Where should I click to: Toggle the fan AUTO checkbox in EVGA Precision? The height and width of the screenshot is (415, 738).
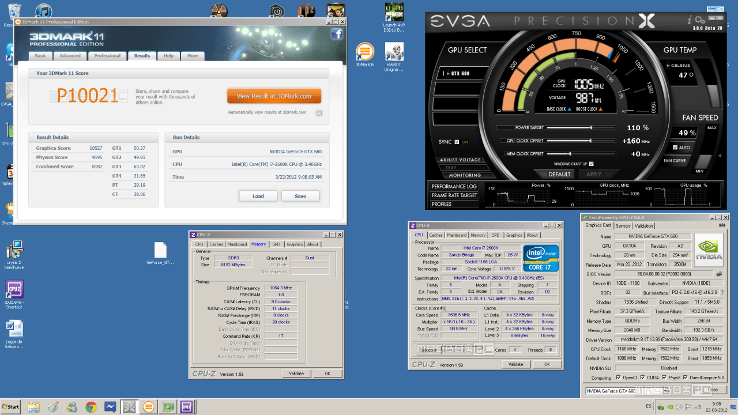point(675,148)
